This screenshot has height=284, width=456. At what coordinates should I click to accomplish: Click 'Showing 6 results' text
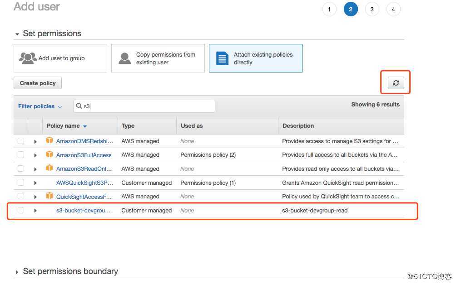tap(375, 105)
